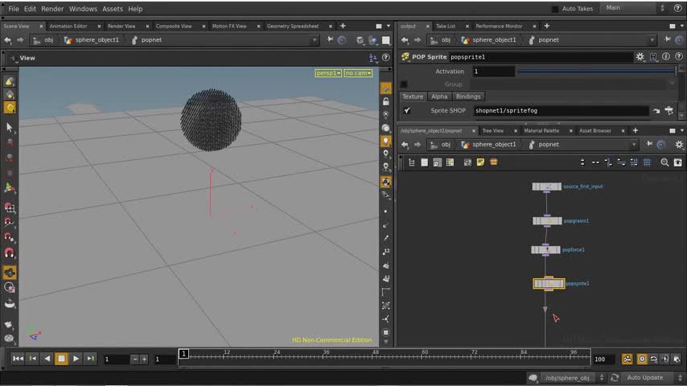
Task: Play the animation in reverse
Action: [x=47, y=359]
